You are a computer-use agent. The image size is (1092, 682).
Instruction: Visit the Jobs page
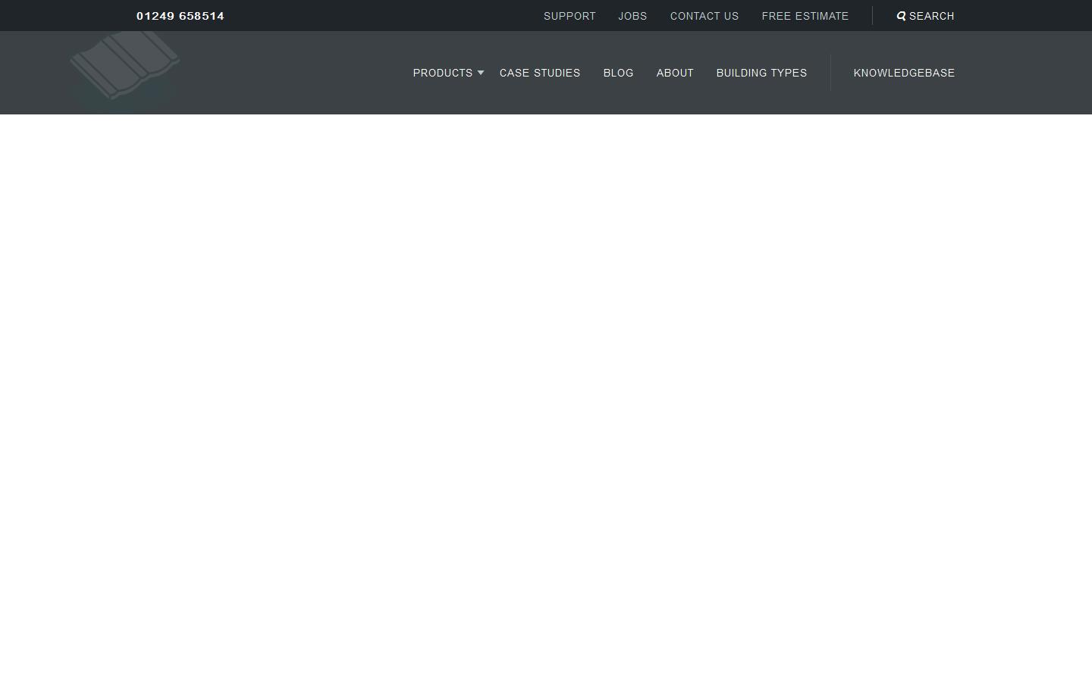click(632, 16)
